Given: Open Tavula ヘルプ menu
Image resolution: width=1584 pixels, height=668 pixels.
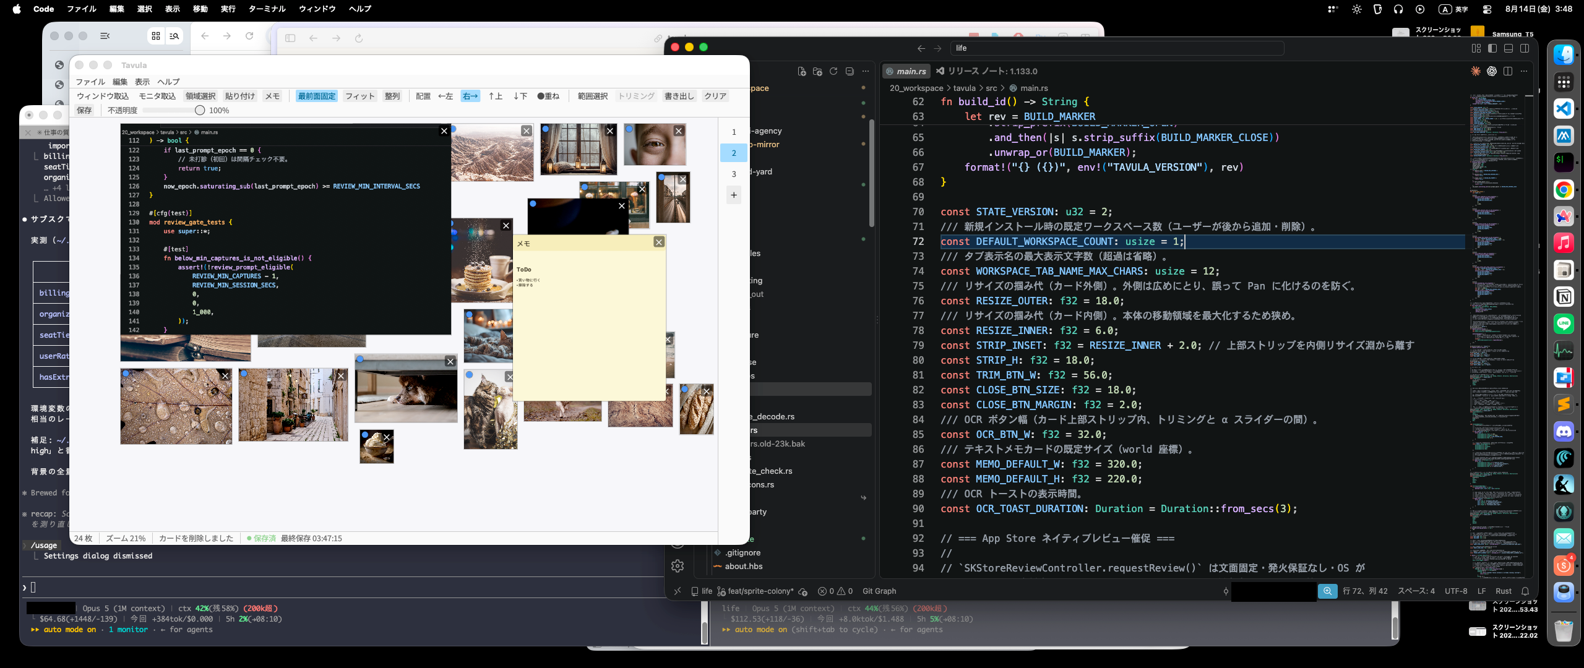Looking at the screenshot, I should (x=168, y=82).
